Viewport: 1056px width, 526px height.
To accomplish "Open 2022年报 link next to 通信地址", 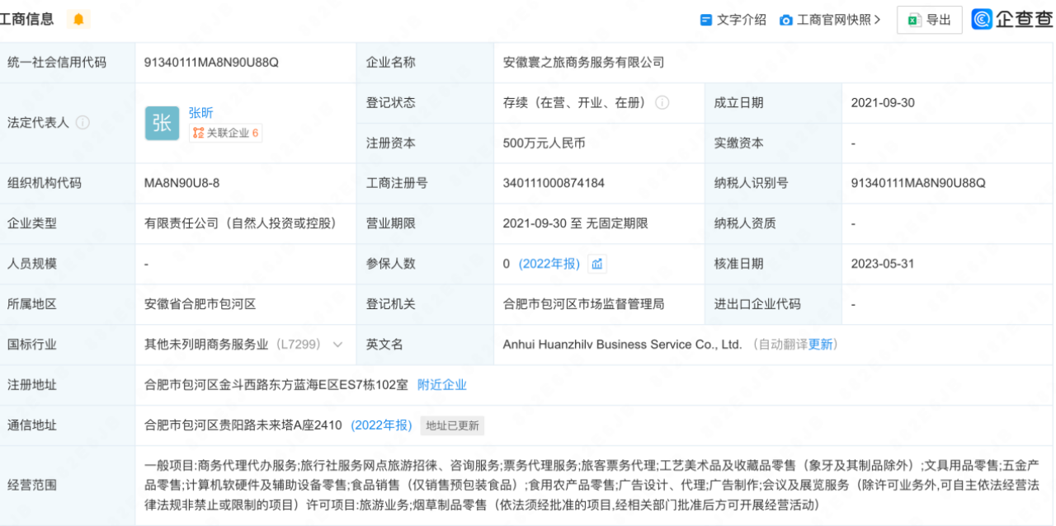I will point(381,425).
